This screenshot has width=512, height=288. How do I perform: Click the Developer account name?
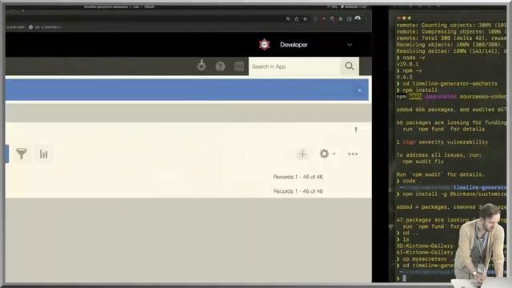pyautogui.click(x=294, y=45)
